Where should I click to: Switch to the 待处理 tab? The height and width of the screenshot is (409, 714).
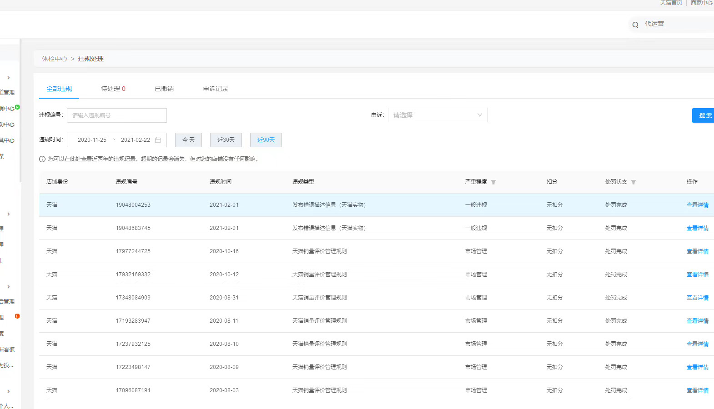click(x=113, y=89)
